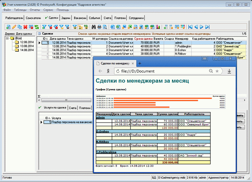Image resolution: width=252 pixels, height=182 pixels.
Task: Toggle bookmark star in browser address bar
Action: [217, 71]
